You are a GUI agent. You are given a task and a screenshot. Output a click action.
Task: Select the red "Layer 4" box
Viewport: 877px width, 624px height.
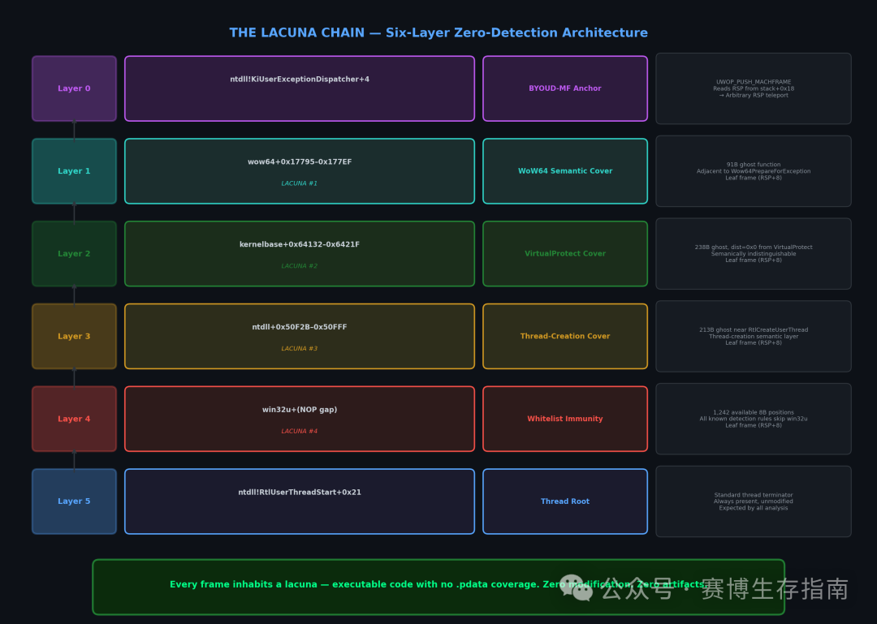tap(74, 419)
